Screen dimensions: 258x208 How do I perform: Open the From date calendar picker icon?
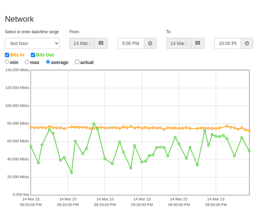101,43
